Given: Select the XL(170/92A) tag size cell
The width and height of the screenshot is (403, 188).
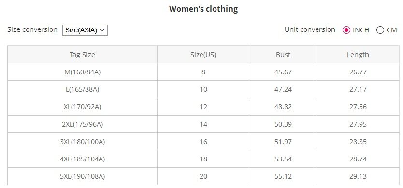Looking at the screenshot, I should click(82, 107).
